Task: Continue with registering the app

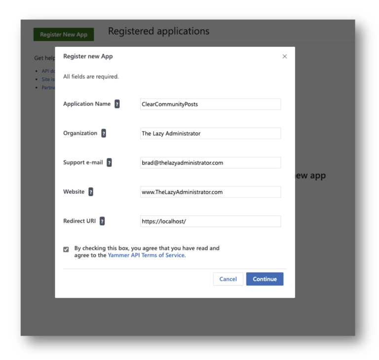Action: pyautogui.click(x=265, y=279)
